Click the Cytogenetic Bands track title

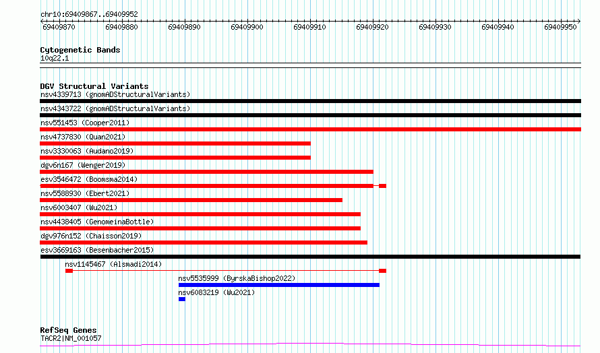[x=80, y=50]
